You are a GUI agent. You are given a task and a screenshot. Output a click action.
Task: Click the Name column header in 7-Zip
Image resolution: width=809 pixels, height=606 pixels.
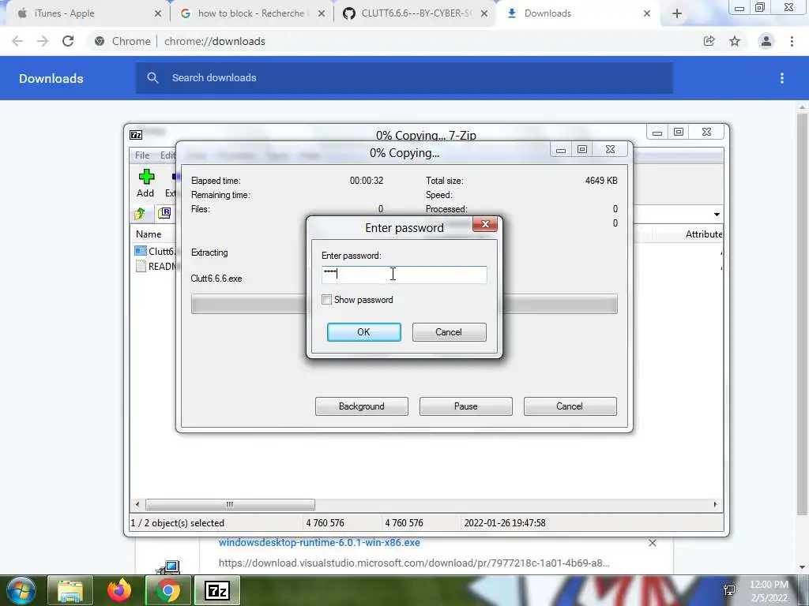(149, 234)
